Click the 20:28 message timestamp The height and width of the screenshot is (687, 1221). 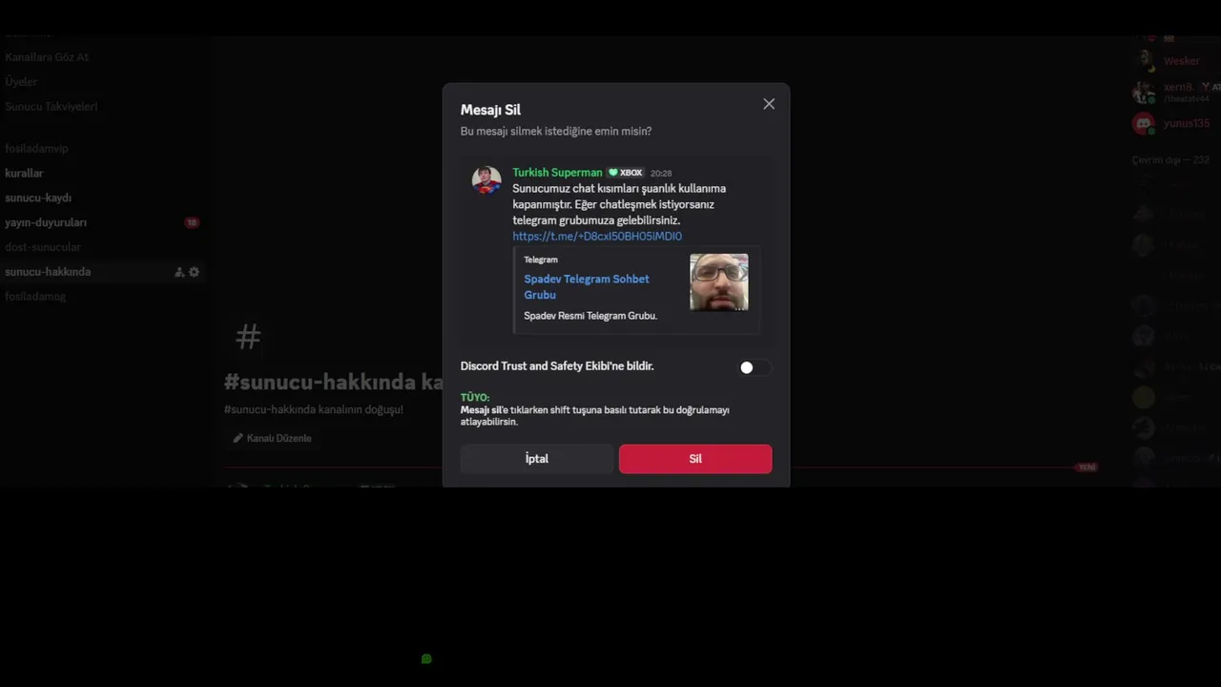pyautogui.click(x=661, y=174)
